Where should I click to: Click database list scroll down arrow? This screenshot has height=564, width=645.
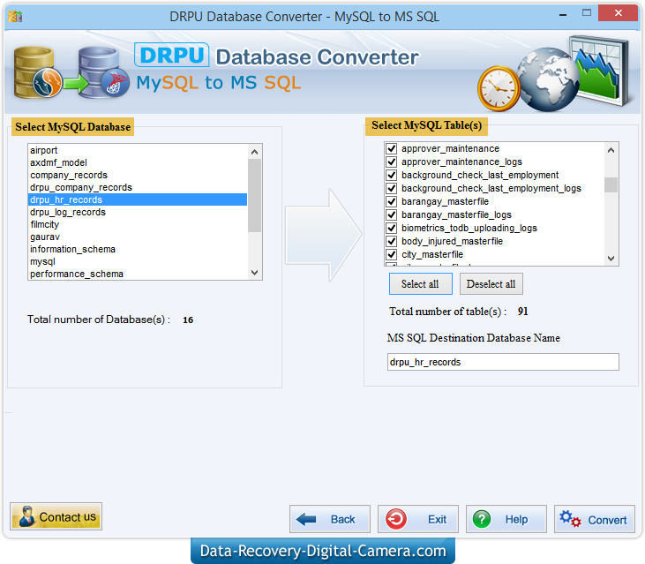(255, 273)
